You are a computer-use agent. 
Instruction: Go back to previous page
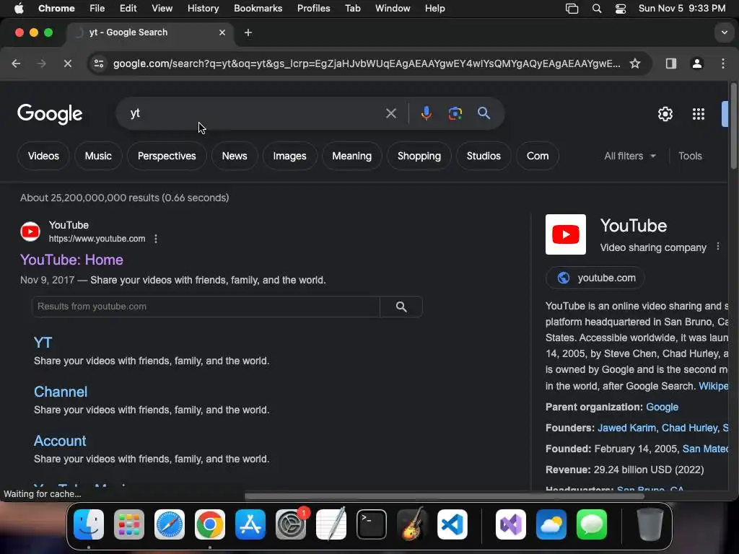(16, 63)
